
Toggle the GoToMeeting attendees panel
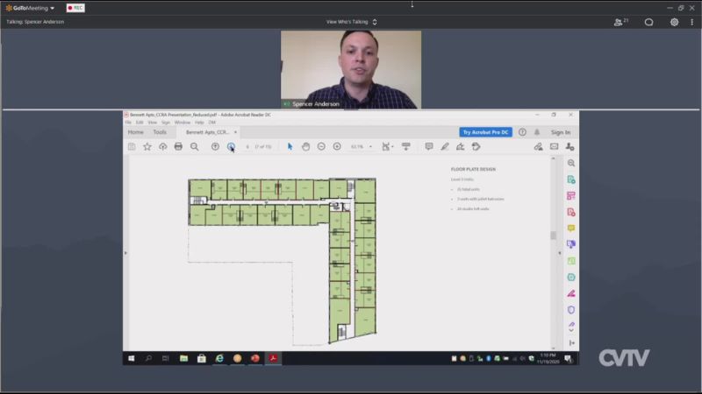[x=621, y=22]
